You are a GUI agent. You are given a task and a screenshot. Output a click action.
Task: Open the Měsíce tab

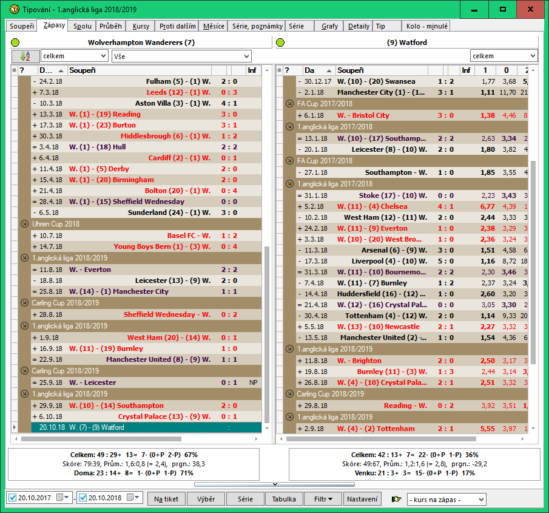[214, 26]
